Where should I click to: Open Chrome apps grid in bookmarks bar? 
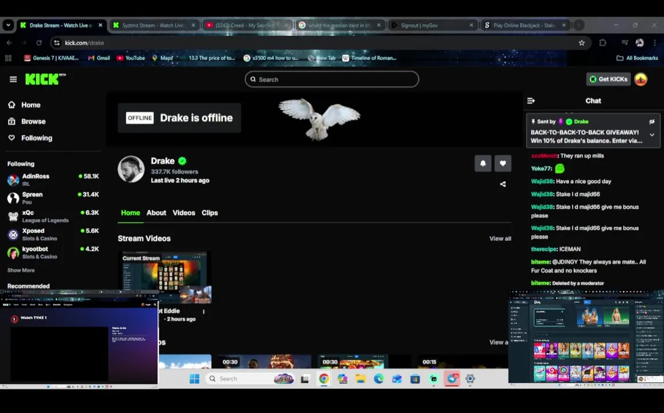pos(8,58)
